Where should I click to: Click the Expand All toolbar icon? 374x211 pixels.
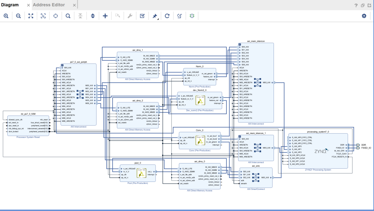92,16
